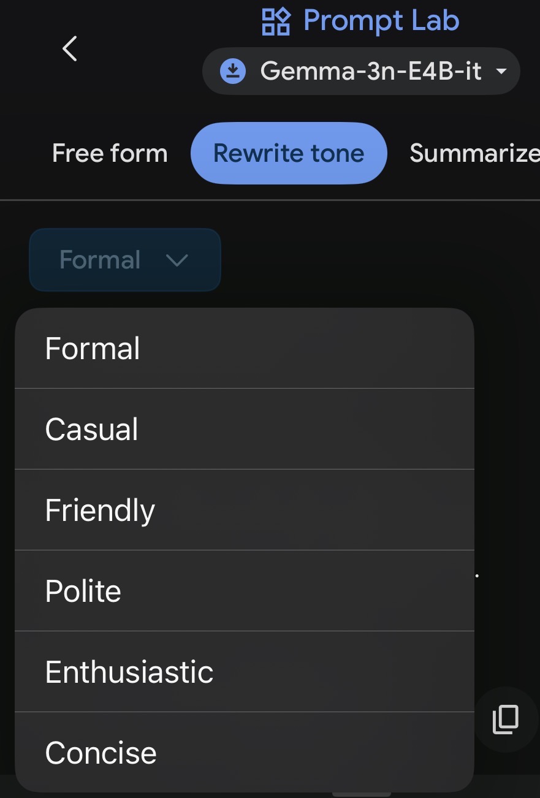Select the Enthusiastic tone entry
The image size is (540, 798).
click(x=129, y=672)
